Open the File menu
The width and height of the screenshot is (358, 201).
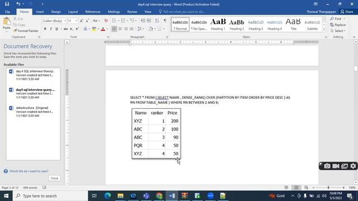pyautogui.click(x=7, y=12)
